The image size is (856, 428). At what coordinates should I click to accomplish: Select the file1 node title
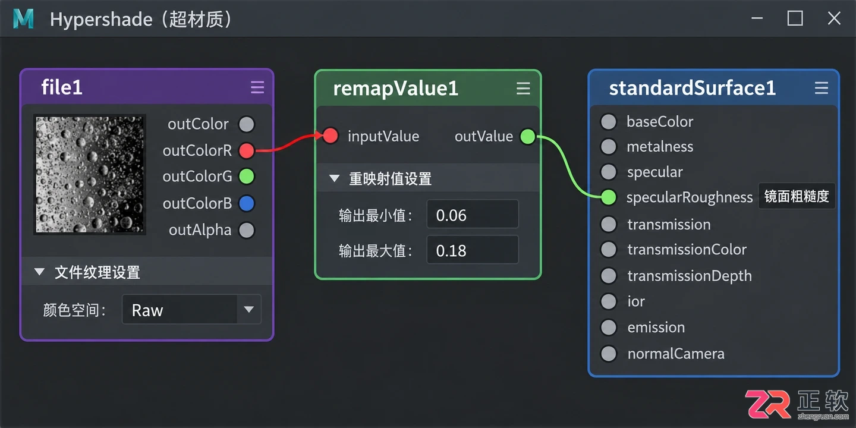(x=62, y=88)
